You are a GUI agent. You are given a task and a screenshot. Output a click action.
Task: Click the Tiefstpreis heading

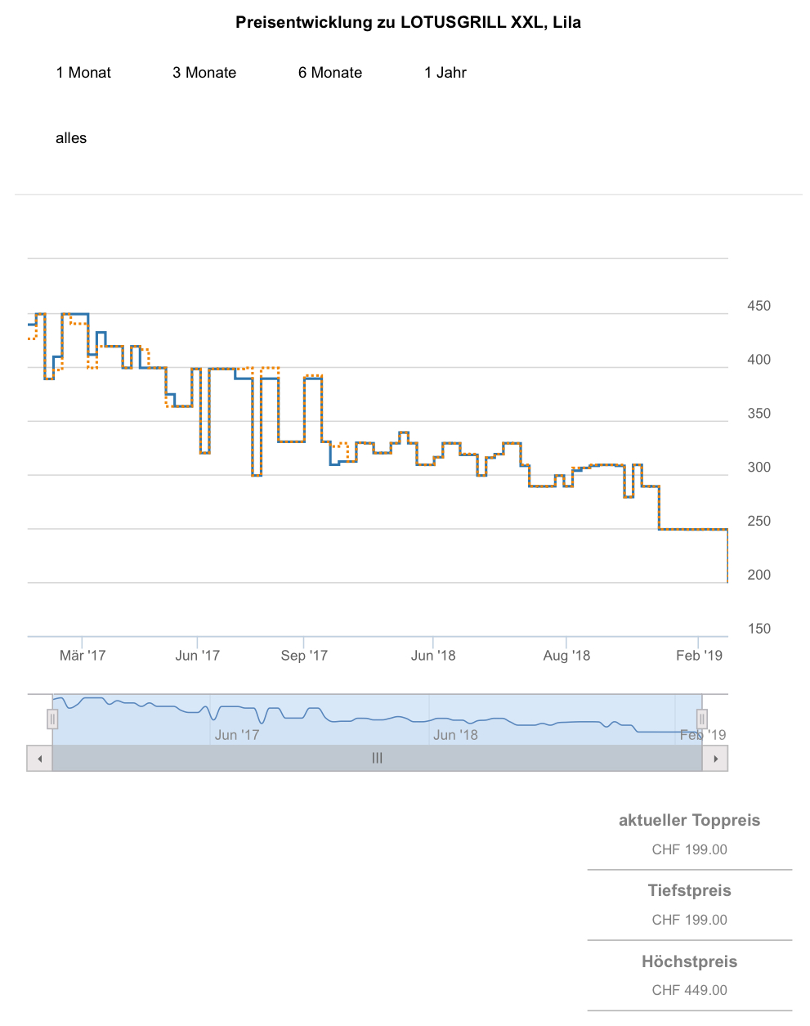[x=689, y=890]
